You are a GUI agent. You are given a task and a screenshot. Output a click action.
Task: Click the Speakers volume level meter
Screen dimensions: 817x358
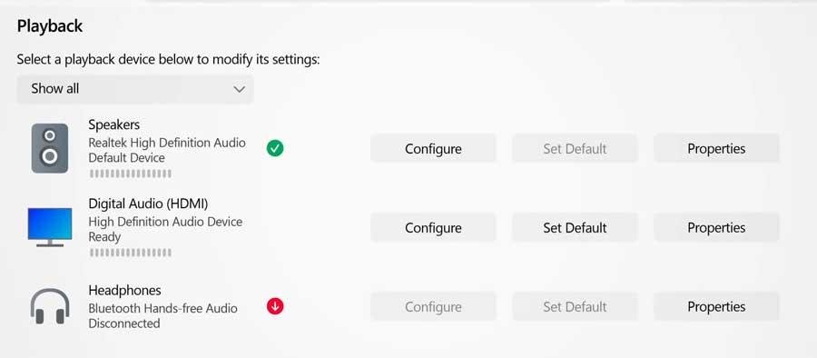pyautogui.click(x=130, y=174)
